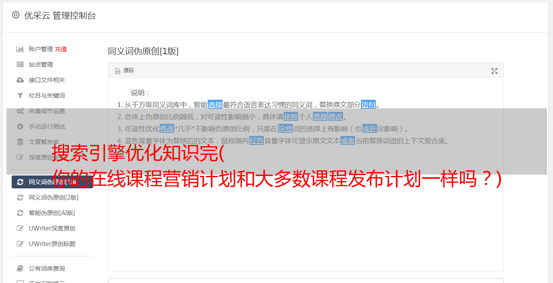Open 智能伪原创[AI版] menu item

[x=52, y=213]
